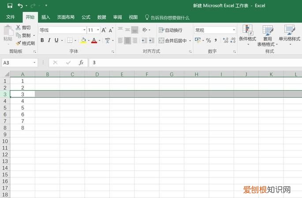Center text horizontally
The width and height of the screenshot is (302, 198).
[x=127, y=40]
